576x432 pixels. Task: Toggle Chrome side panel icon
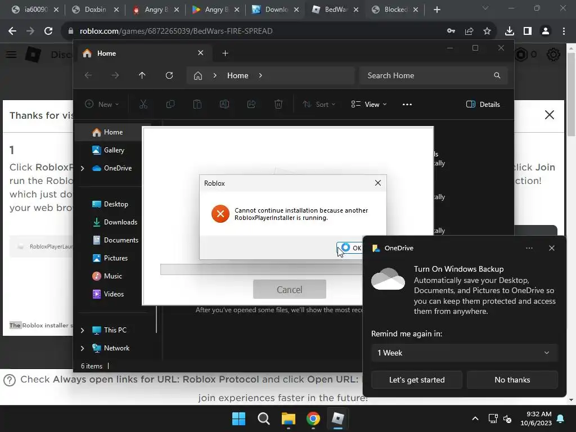pos(528,31)
